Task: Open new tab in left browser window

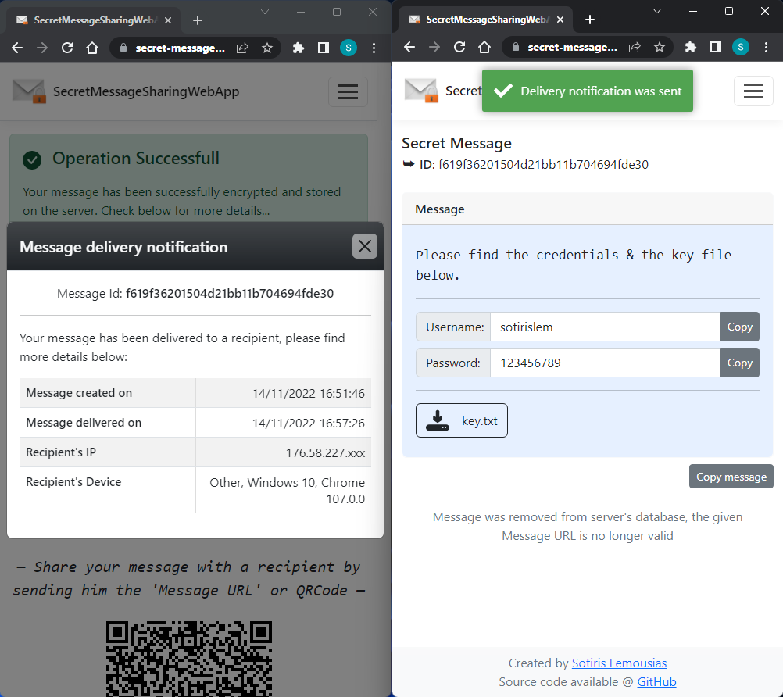Action: pyautogui.click(x=198, y=20)
